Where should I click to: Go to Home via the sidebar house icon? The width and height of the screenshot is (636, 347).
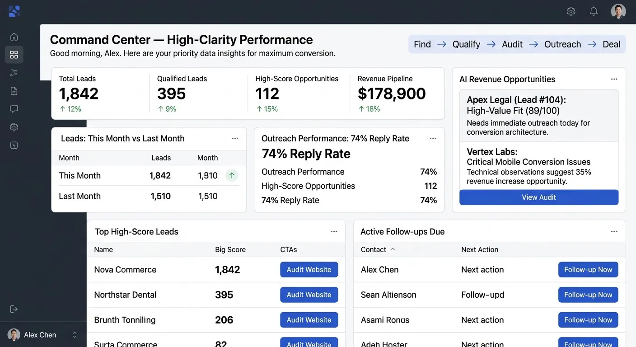[14, 37]
